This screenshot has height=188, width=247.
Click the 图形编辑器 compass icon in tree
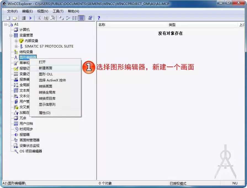[16, 57]
